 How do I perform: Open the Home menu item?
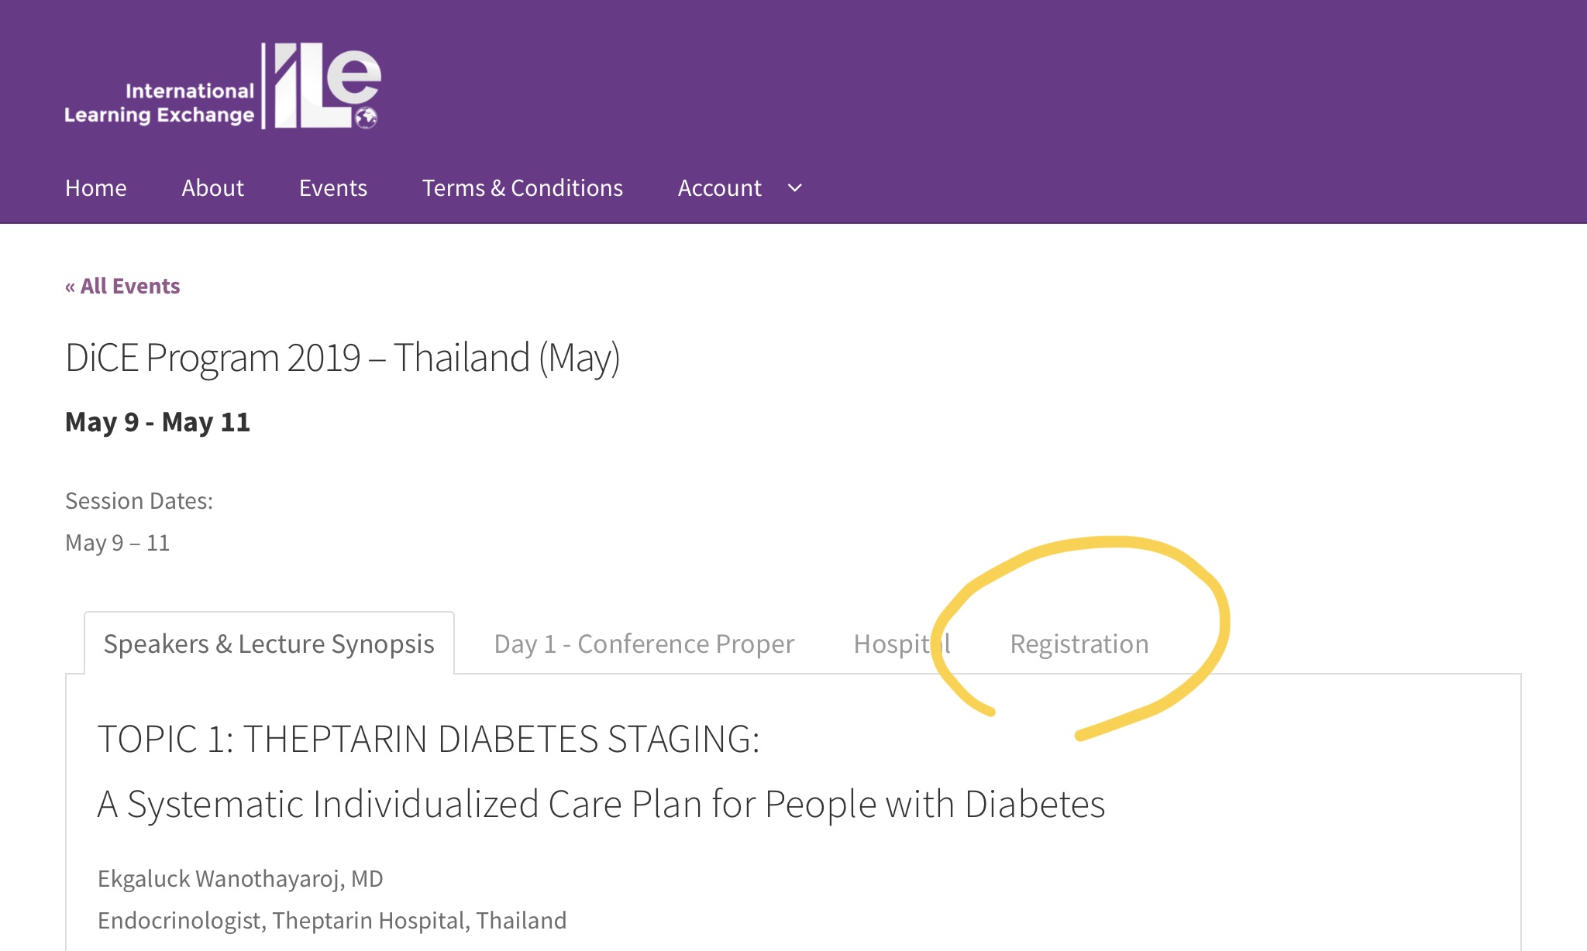coord(96,188)
